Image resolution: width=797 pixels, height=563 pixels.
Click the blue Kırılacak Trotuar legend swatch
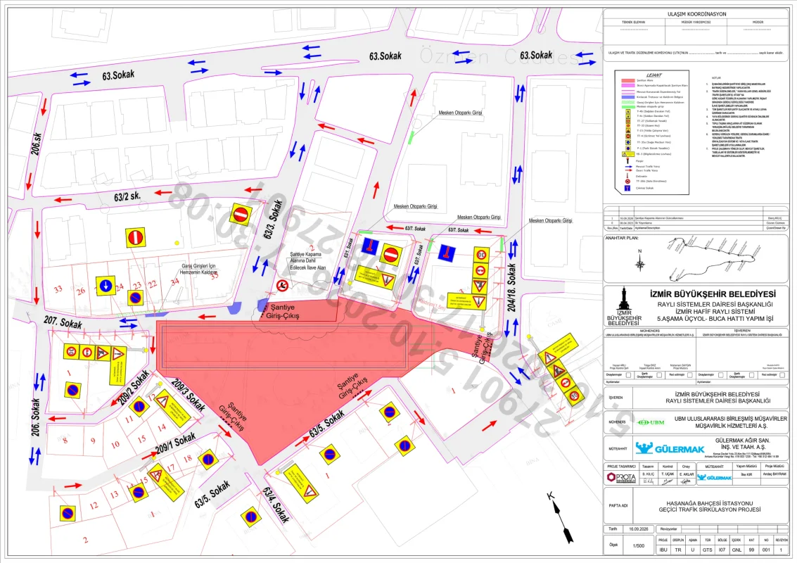pyautogui.click(x=627, y=96)
